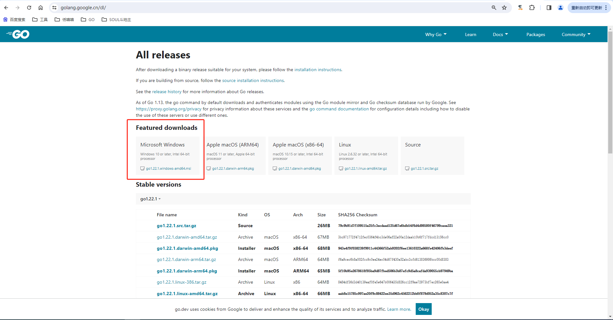Open the Community dropdown menu

pos(576,34)
